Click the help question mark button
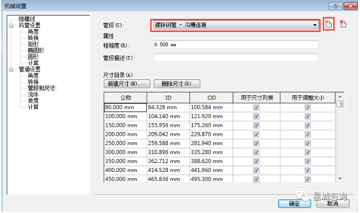Image resolution: width=360 pixels, height=213 pixels. point(336,6)
